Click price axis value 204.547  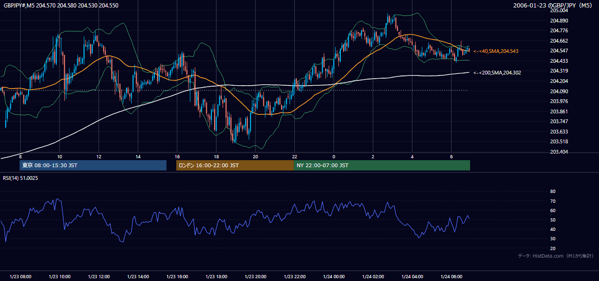tap(559, 51)
